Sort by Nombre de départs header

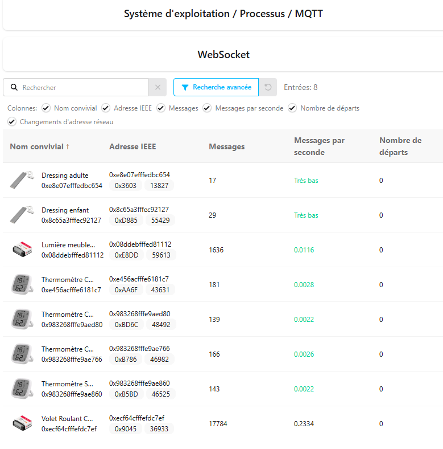point(400,146)
